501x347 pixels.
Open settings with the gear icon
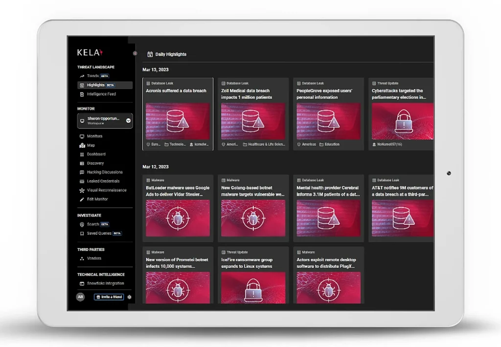coord(130,297)
